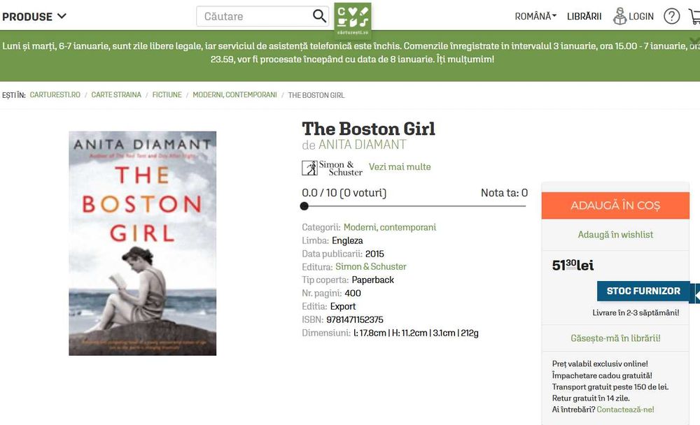Viewport: 700px width, 425px height.
Task: Click the arrow tab beside STOC FURNIZOR
Action: click(694, 295)
